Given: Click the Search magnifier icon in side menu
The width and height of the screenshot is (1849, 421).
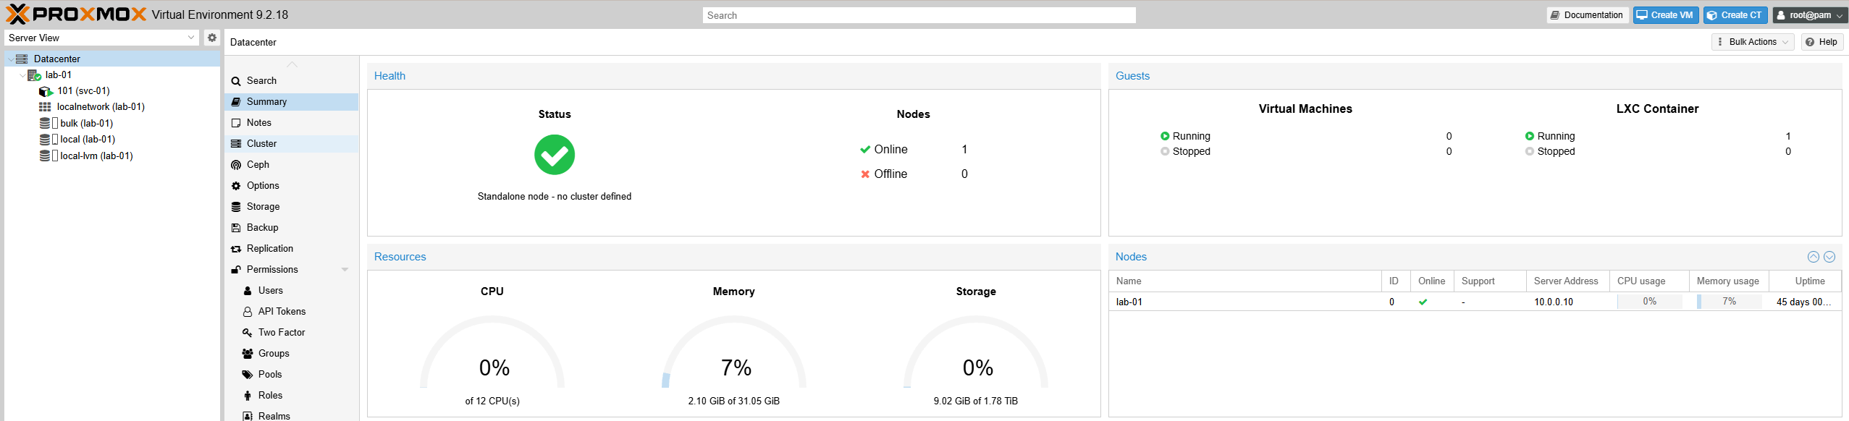Looking at the screenshot, I should point(236,81).
